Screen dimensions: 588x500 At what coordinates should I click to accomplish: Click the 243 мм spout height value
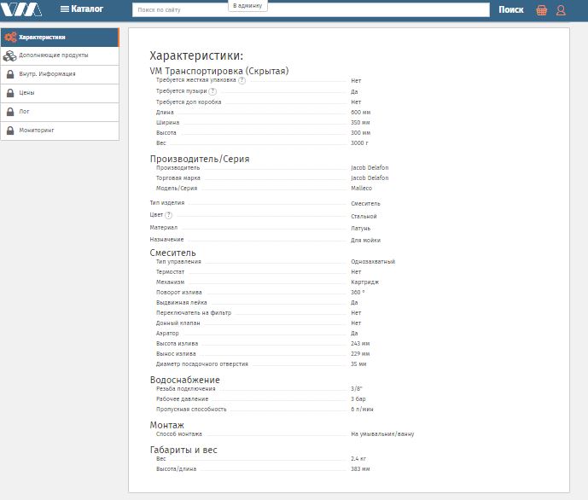[360, 343]
